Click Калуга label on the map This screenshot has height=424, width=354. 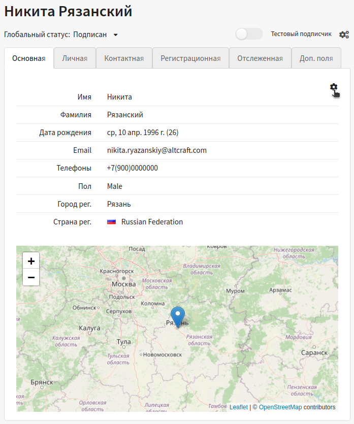[89, 328]
